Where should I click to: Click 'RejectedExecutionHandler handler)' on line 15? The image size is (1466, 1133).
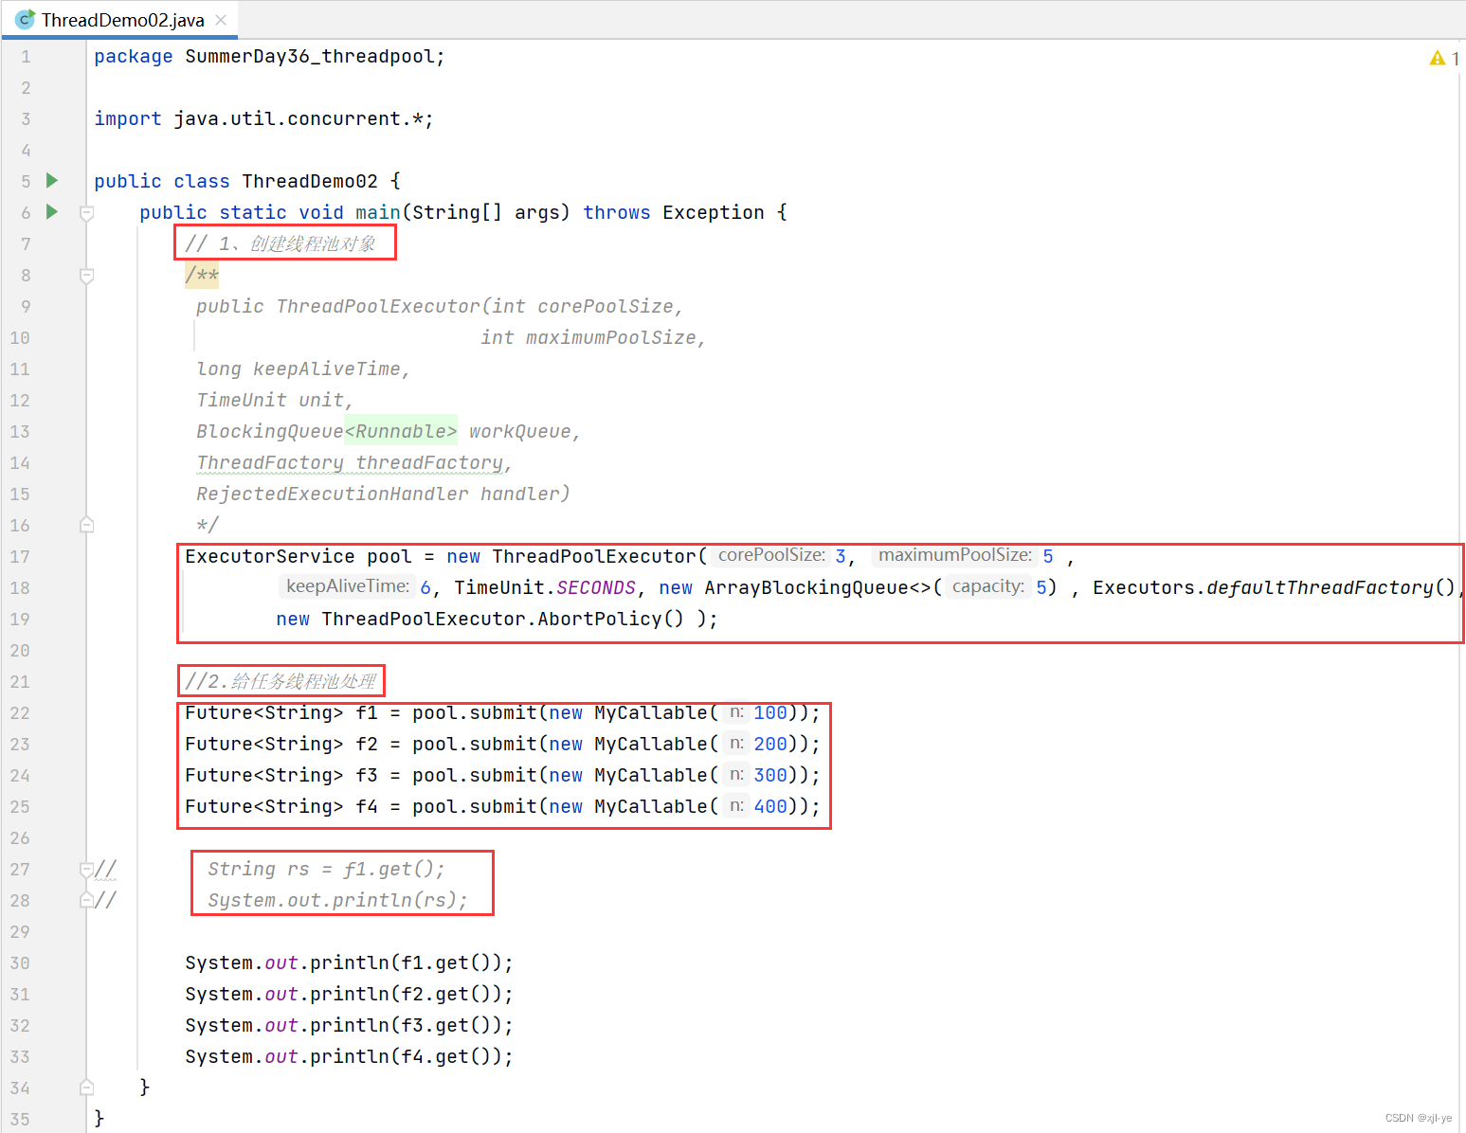383,495
